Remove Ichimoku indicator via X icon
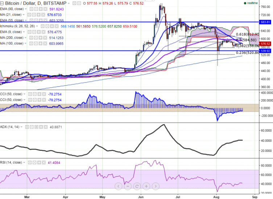 [x=57, y=27]
